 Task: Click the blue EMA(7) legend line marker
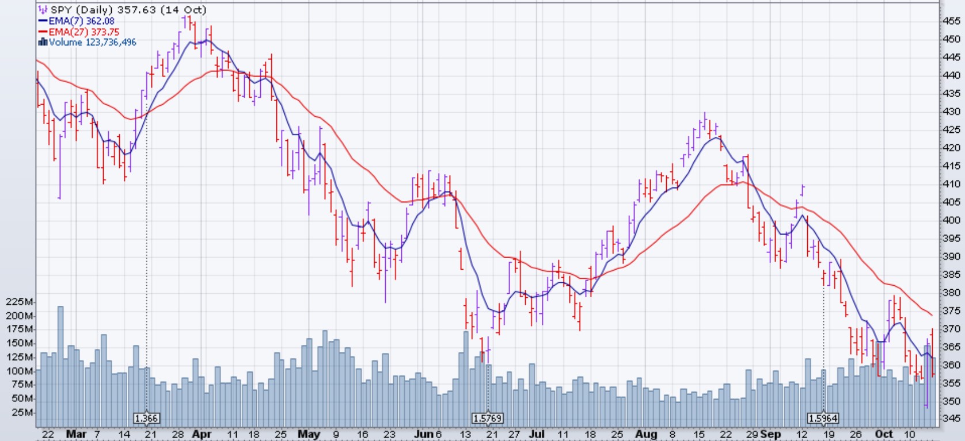click(x=43, y=21)
